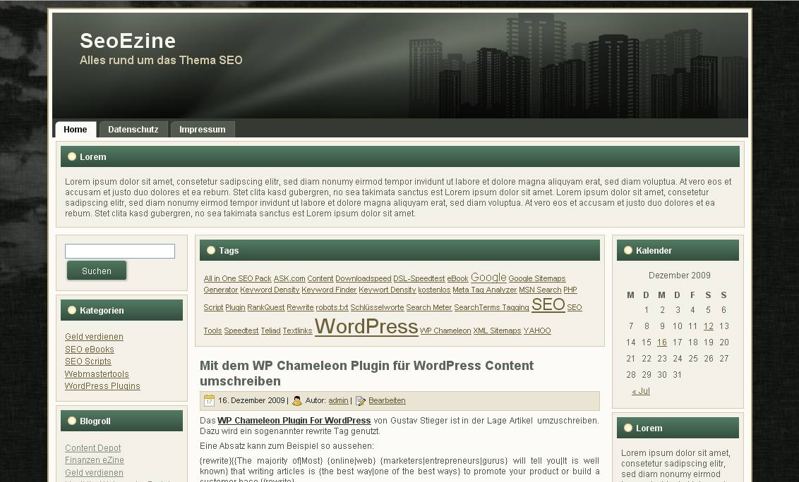Click the calendar icon beside 16. Dezember 2009
Screen dimensions: 799x482
point(209,400)
